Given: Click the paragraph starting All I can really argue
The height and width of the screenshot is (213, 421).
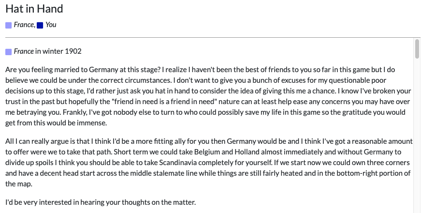Looking at the screenshot, I should pos(209,163).
